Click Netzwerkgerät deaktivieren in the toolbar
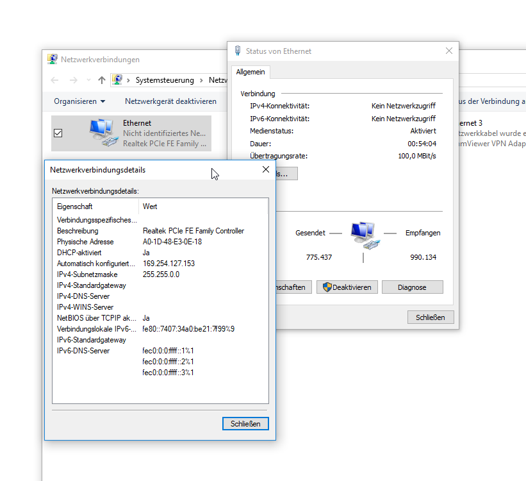526x481 pixels. (170, 101)
